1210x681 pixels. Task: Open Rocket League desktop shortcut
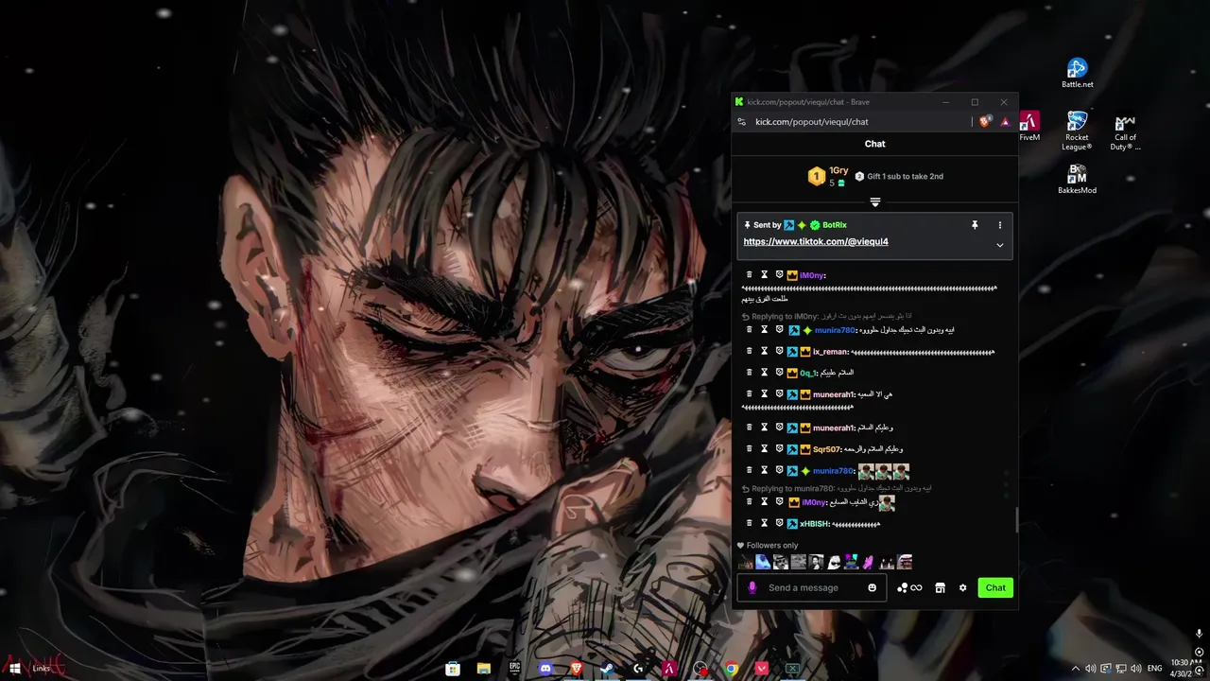click(x=1077, y=131)
